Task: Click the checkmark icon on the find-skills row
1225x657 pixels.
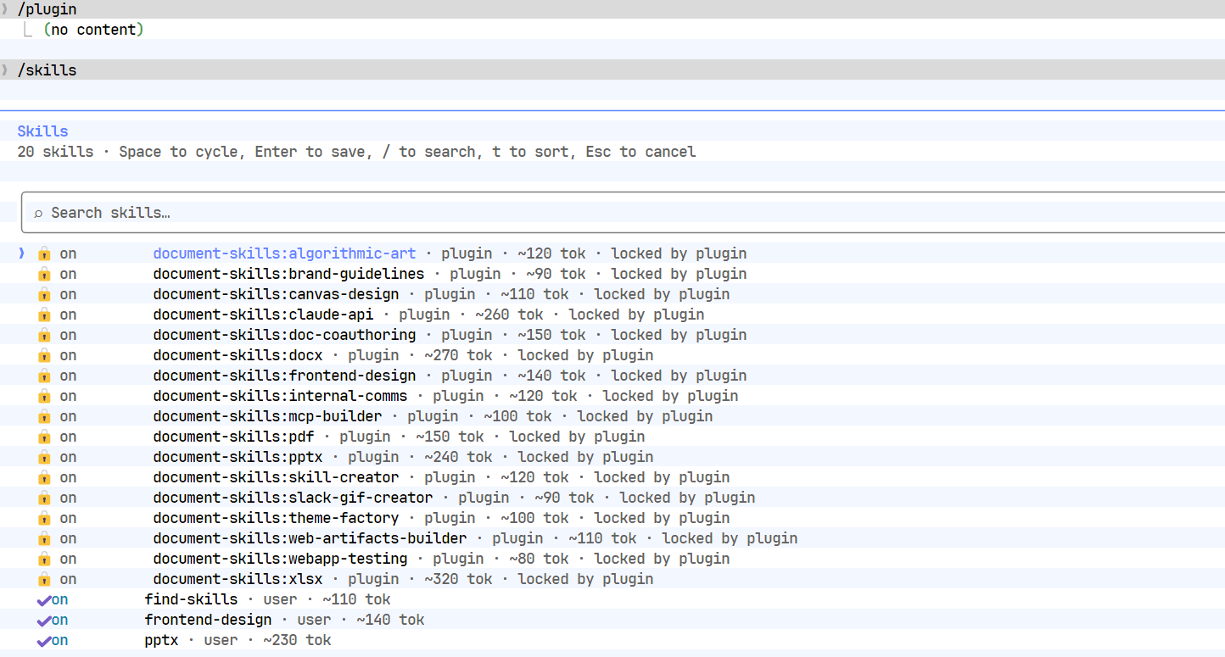Action: [x=44, y=600]
